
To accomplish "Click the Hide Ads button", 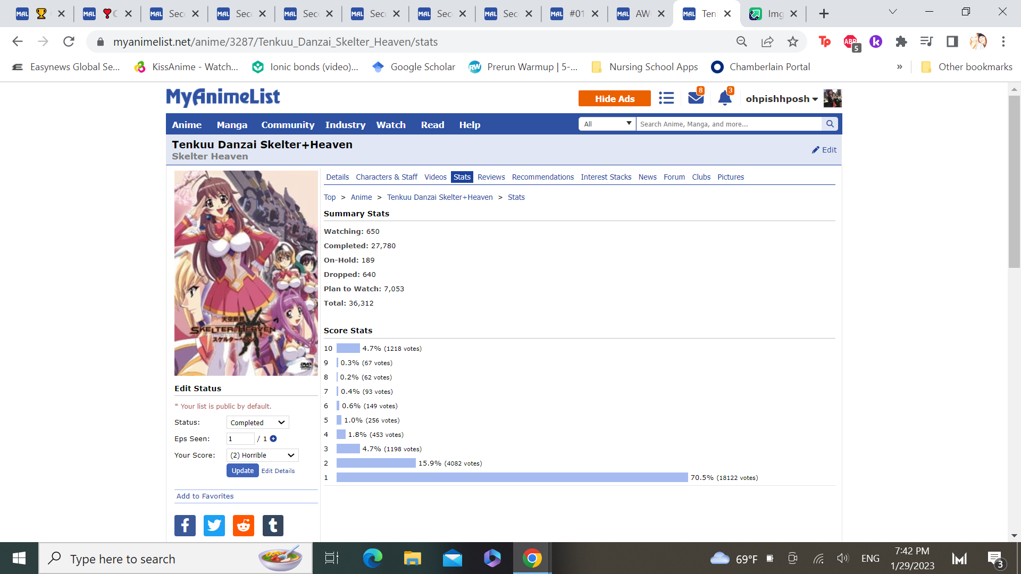I will click(615, 98).
